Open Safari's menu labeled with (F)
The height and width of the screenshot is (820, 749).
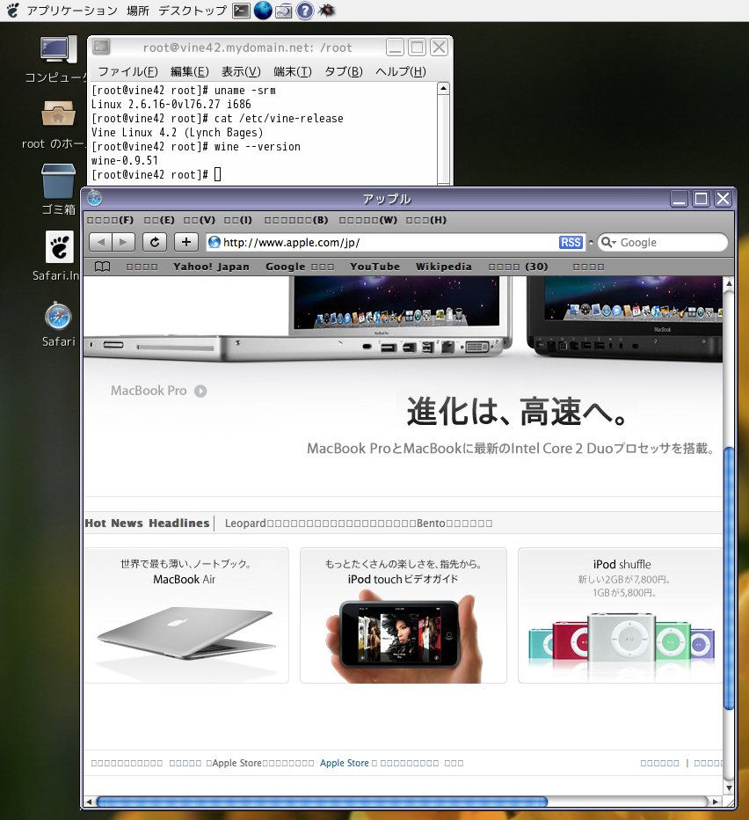click(x=110, y=220)
